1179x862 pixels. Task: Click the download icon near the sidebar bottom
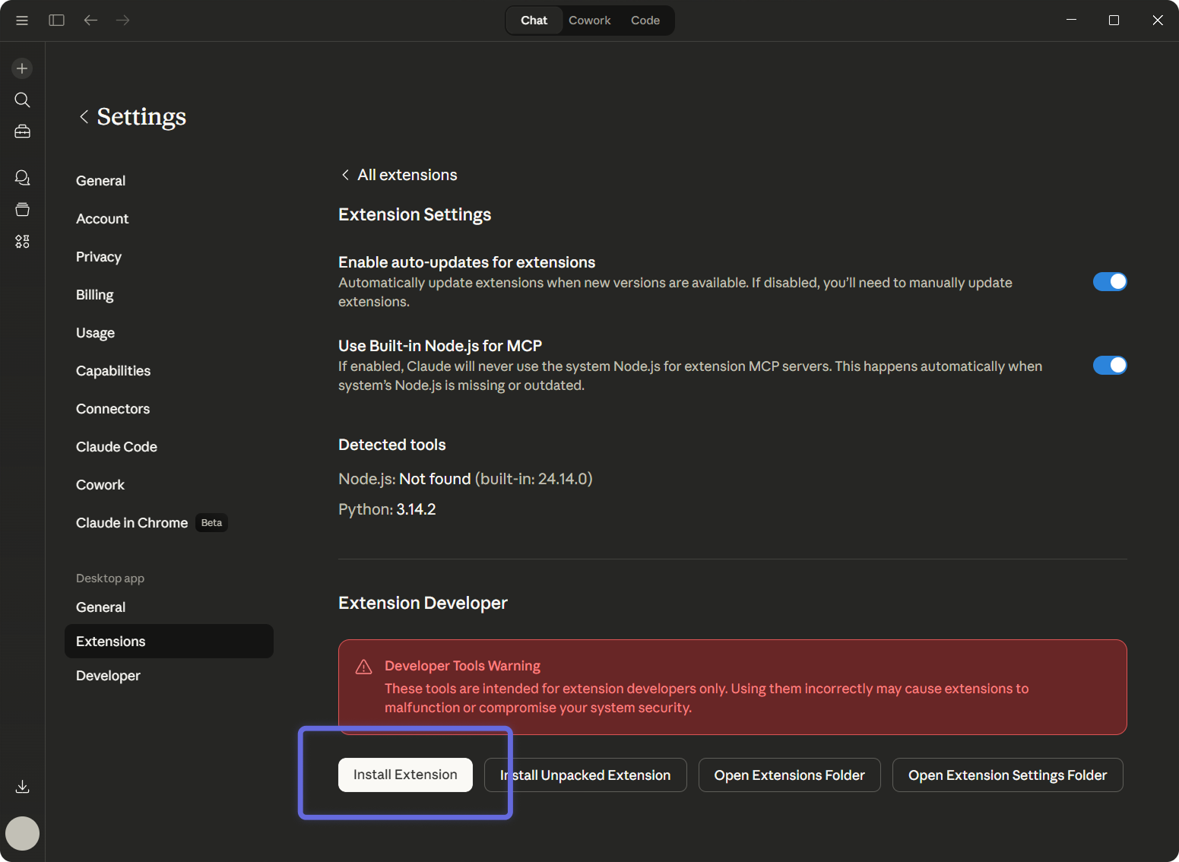22,786
